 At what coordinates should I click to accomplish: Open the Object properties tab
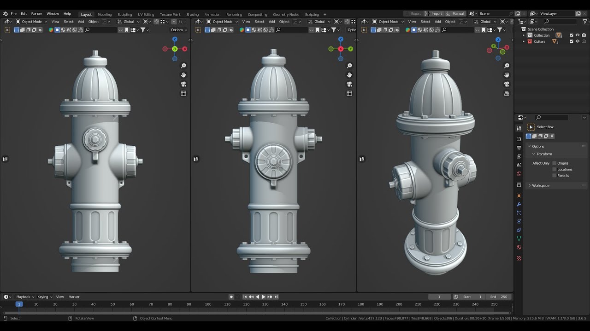[x=519, y=195]
